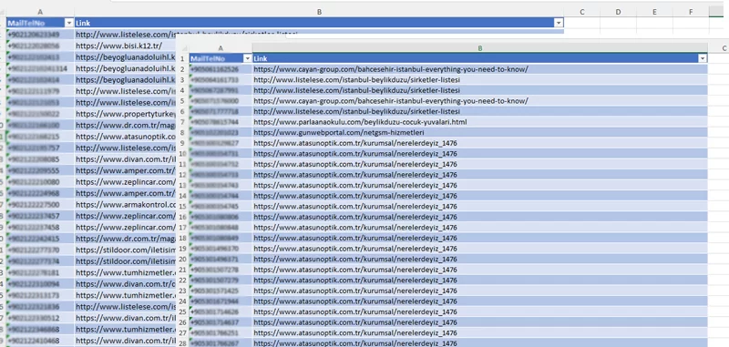Image resolution: width=729 pixels, height=347 pixels.
Task: Select the armakontrol link cell in back sheet
Action: tap(125, 204)
